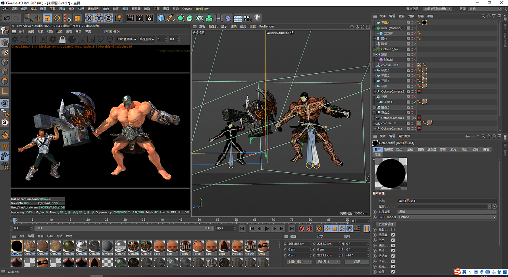Image resolution: width=508 pixels, height=277 pixels.
Task: Open 运动图形 MoGraph menu
Action: (94, 9)
